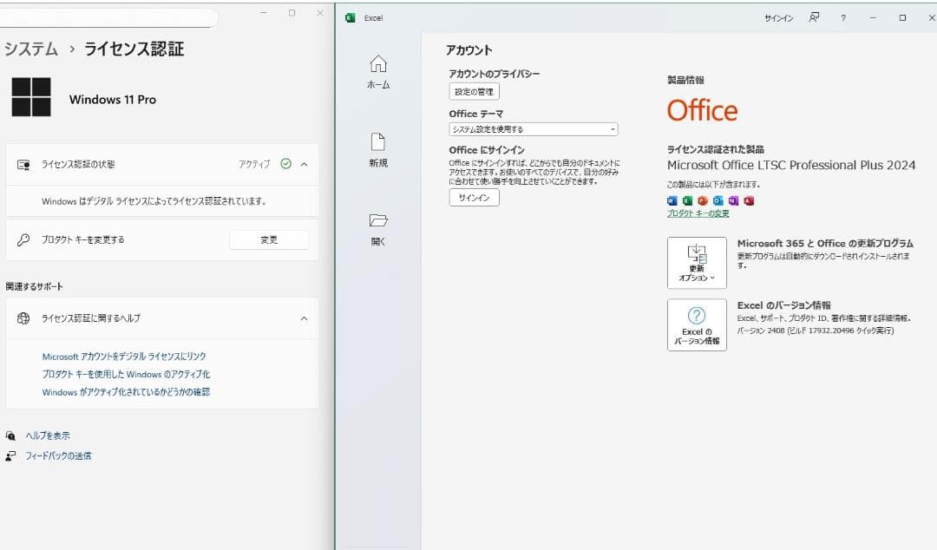Viewport: 937px width, 550px height.
Task: Select the OneNote icon in included products
Action: point(731,200)
